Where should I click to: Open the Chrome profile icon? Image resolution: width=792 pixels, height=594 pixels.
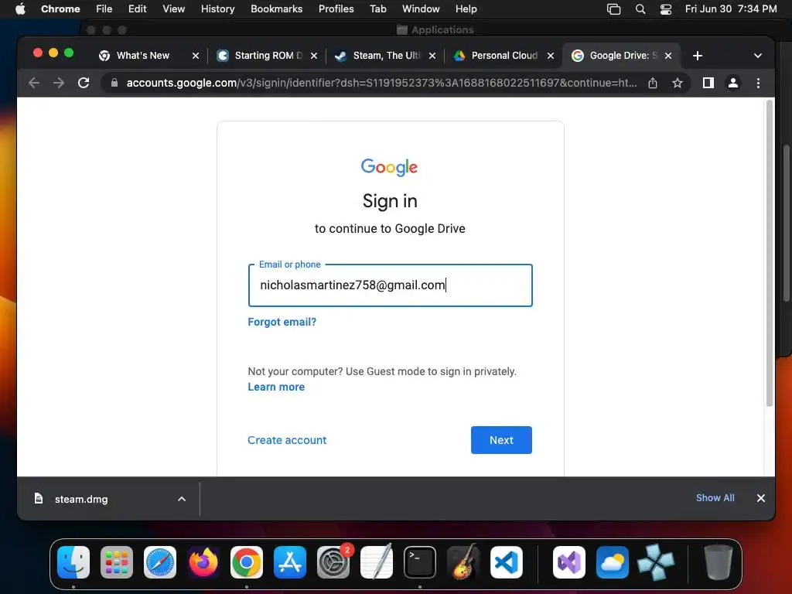pos(733,83)
